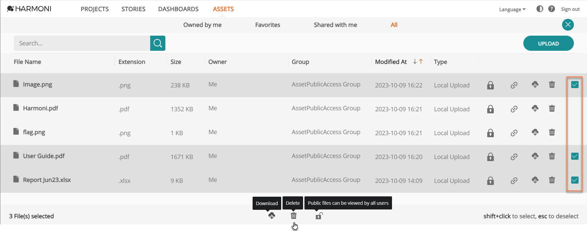Click the UPLOAD button
The height and width of the screenshot is (231, 587).
point(548,43)
